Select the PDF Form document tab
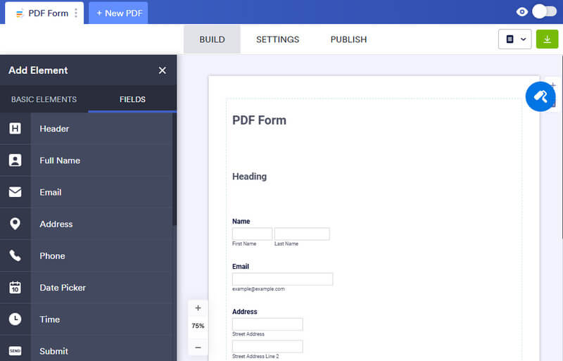The image size is (563, 361). (x=43, y=13)
